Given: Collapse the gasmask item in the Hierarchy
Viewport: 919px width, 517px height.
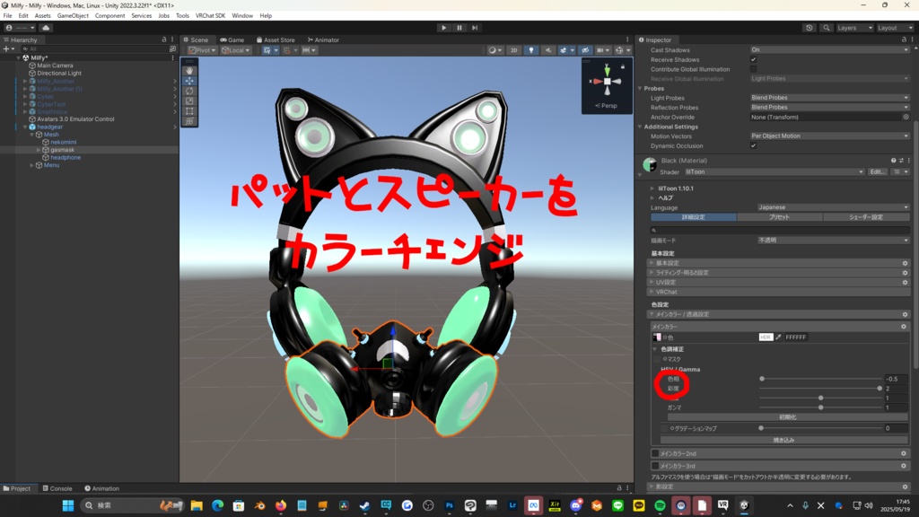Looking at the screenshot, I should click(x=38, y=150).
